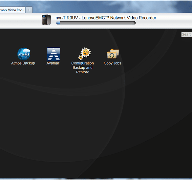The height and width of the screenshot is (180, 192).
Task: Click the Configuration Backup and Restore label
Action: point(82,68)
